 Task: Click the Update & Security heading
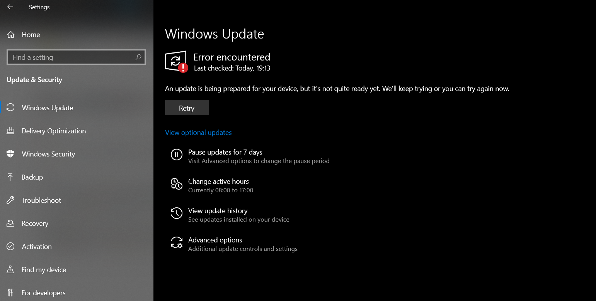[x=34, y=80]
